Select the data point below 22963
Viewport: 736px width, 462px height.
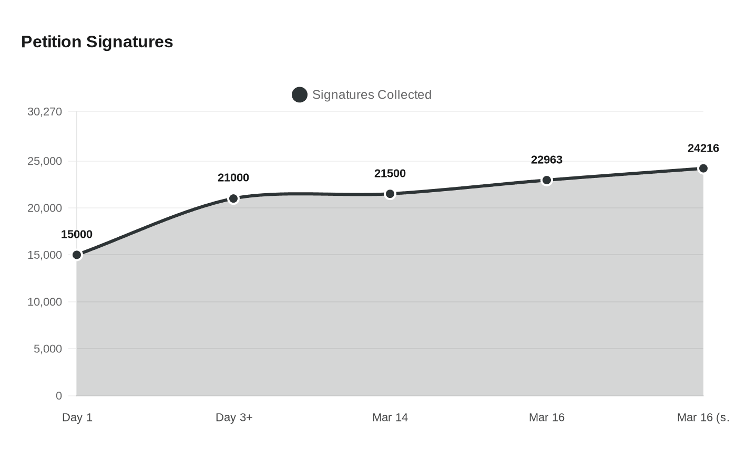tap(547, 181)
